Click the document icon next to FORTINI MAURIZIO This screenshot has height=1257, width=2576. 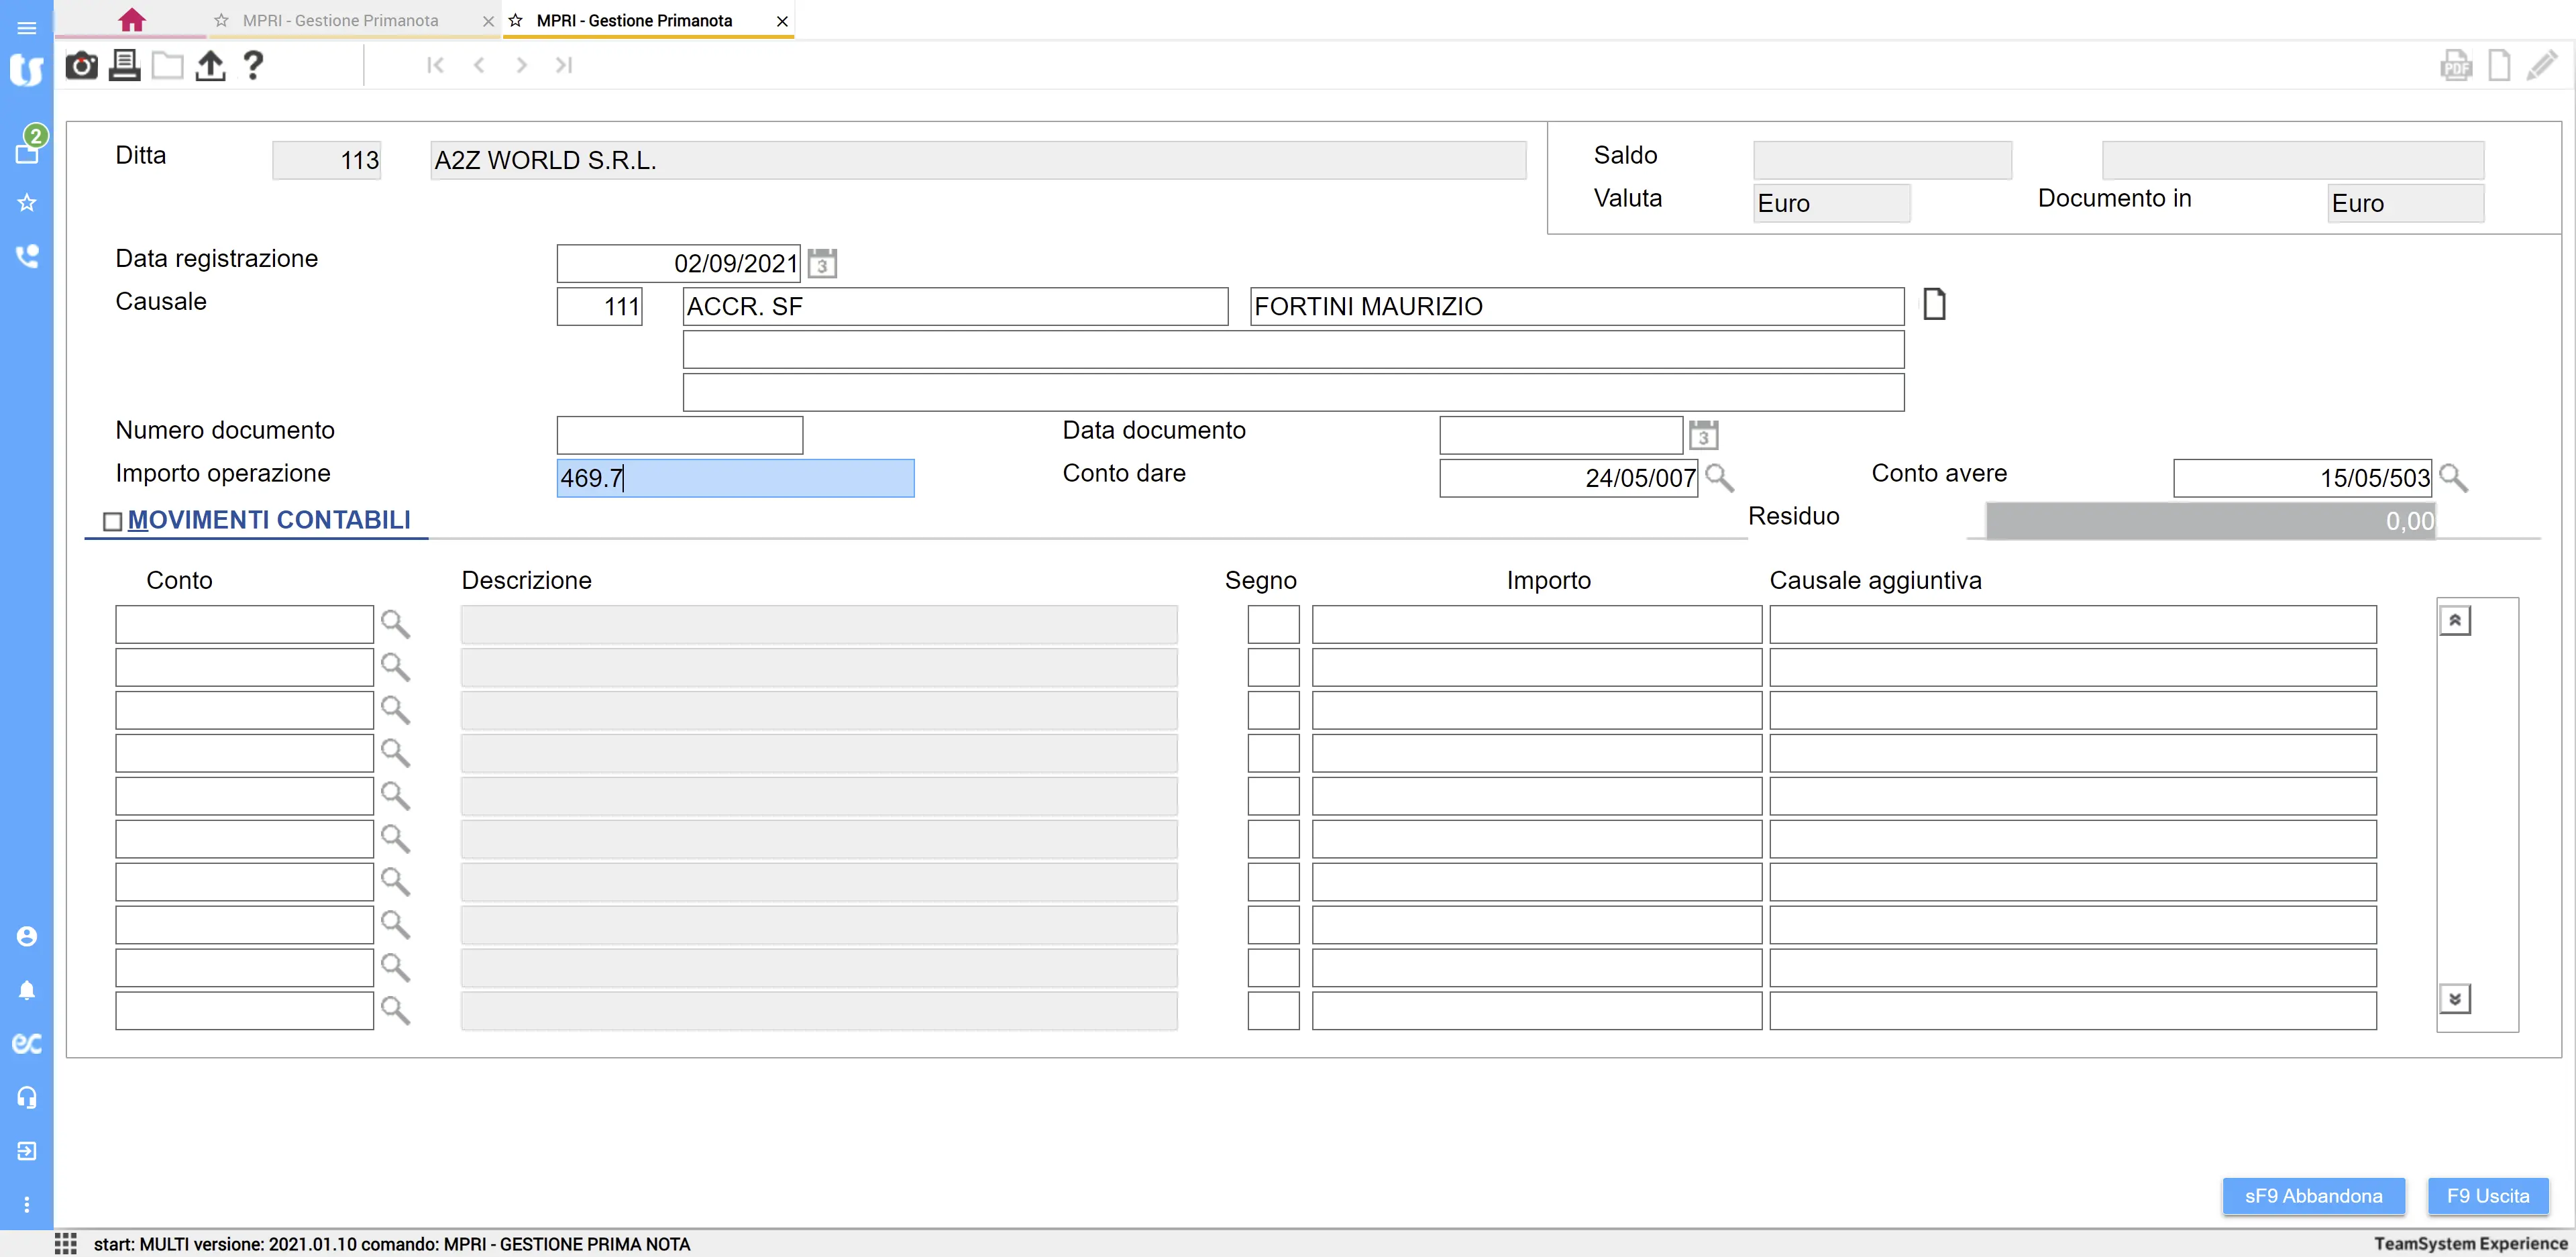point(1934,304)
